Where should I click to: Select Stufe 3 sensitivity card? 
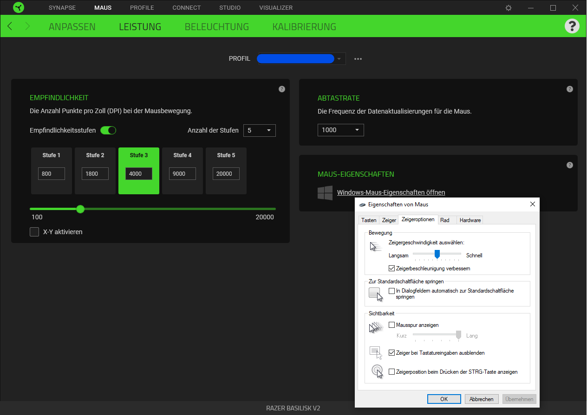point(139,171)
